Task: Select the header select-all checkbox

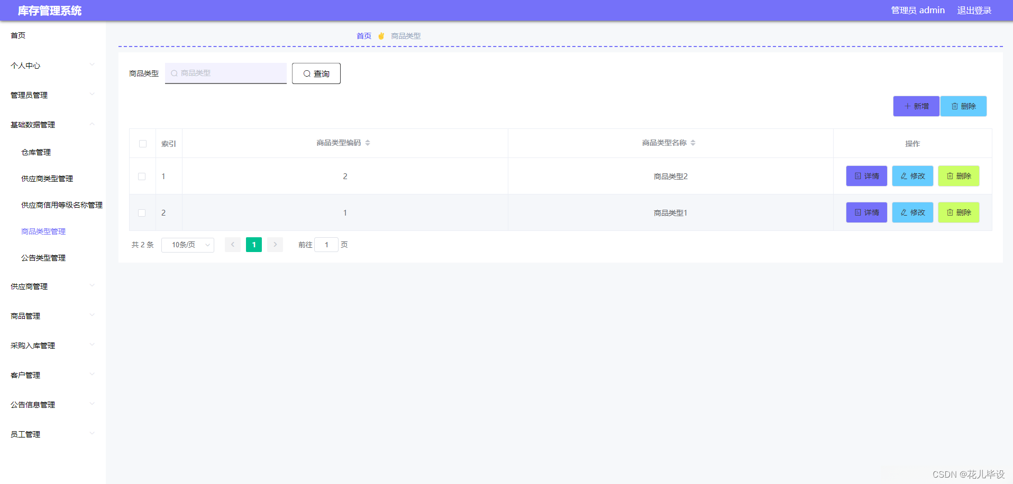Action: coord(143,144)
